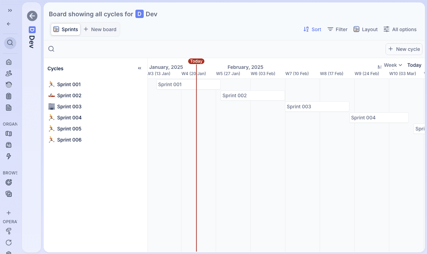Click the Dev space icon in vertical panel
The width and height of the screenshot is (427, 254).
tap(32, 30)
